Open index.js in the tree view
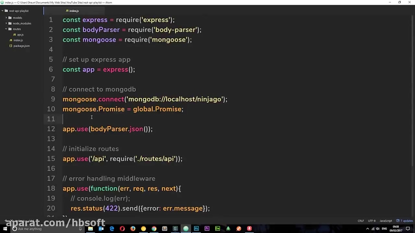The image size is (415, 233). 18,40
